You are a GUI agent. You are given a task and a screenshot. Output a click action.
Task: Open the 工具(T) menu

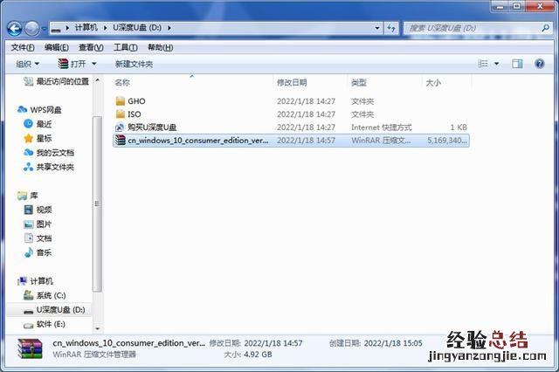(126, 47)
